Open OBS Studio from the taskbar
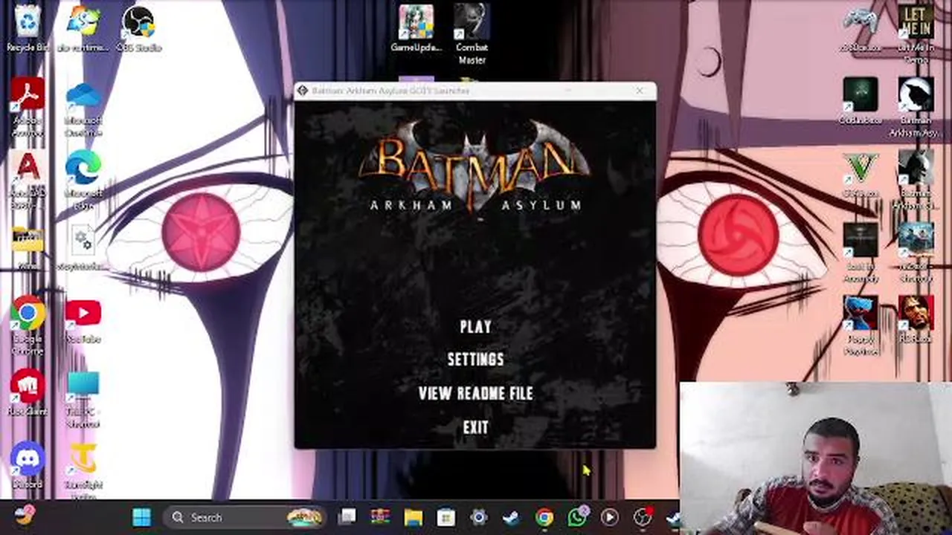The image size is (952, 535). (643, 517)
